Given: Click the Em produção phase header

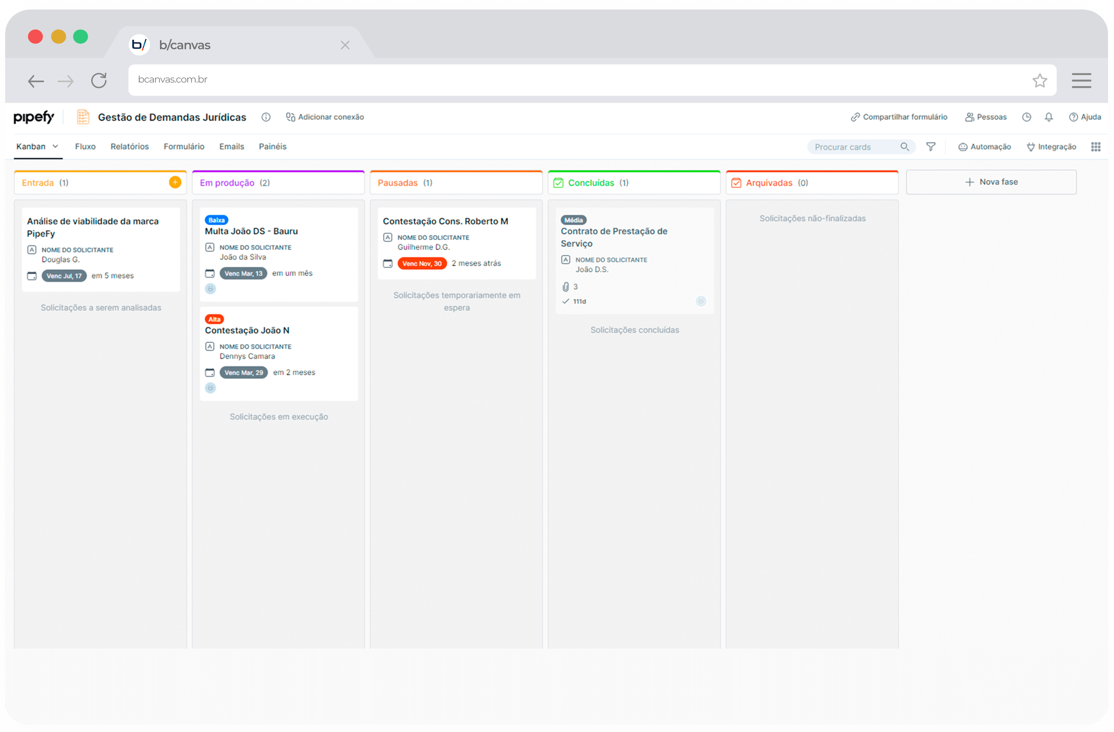Looking at the screenshot, I should point(278,183).
